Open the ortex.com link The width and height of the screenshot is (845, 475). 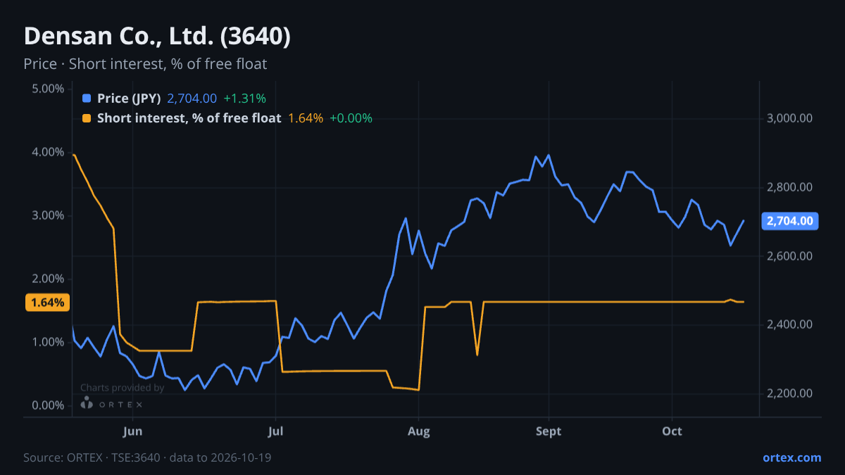point(791,457)
